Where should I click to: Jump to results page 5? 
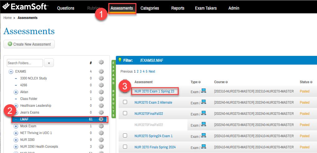click(x=147, y=71)
